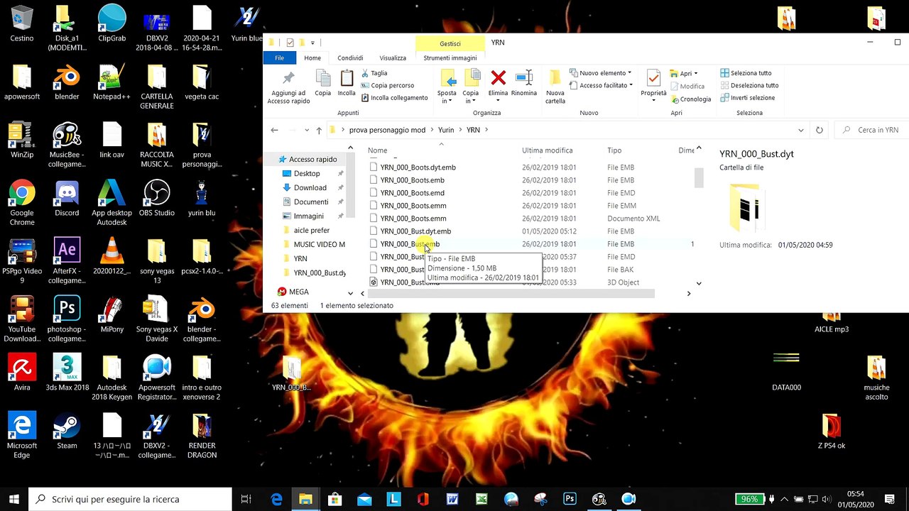Screen dimensions: 909x511
Task: Click properties checkmark in quick access toolbar
Action: (290, 43)
